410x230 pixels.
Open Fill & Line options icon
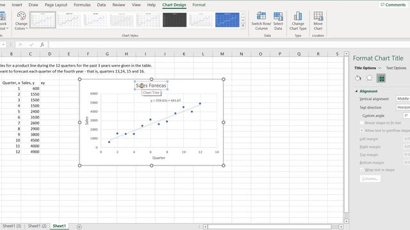[358, 78]
